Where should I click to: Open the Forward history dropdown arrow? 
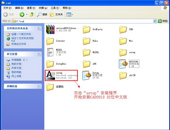[27, 14]
